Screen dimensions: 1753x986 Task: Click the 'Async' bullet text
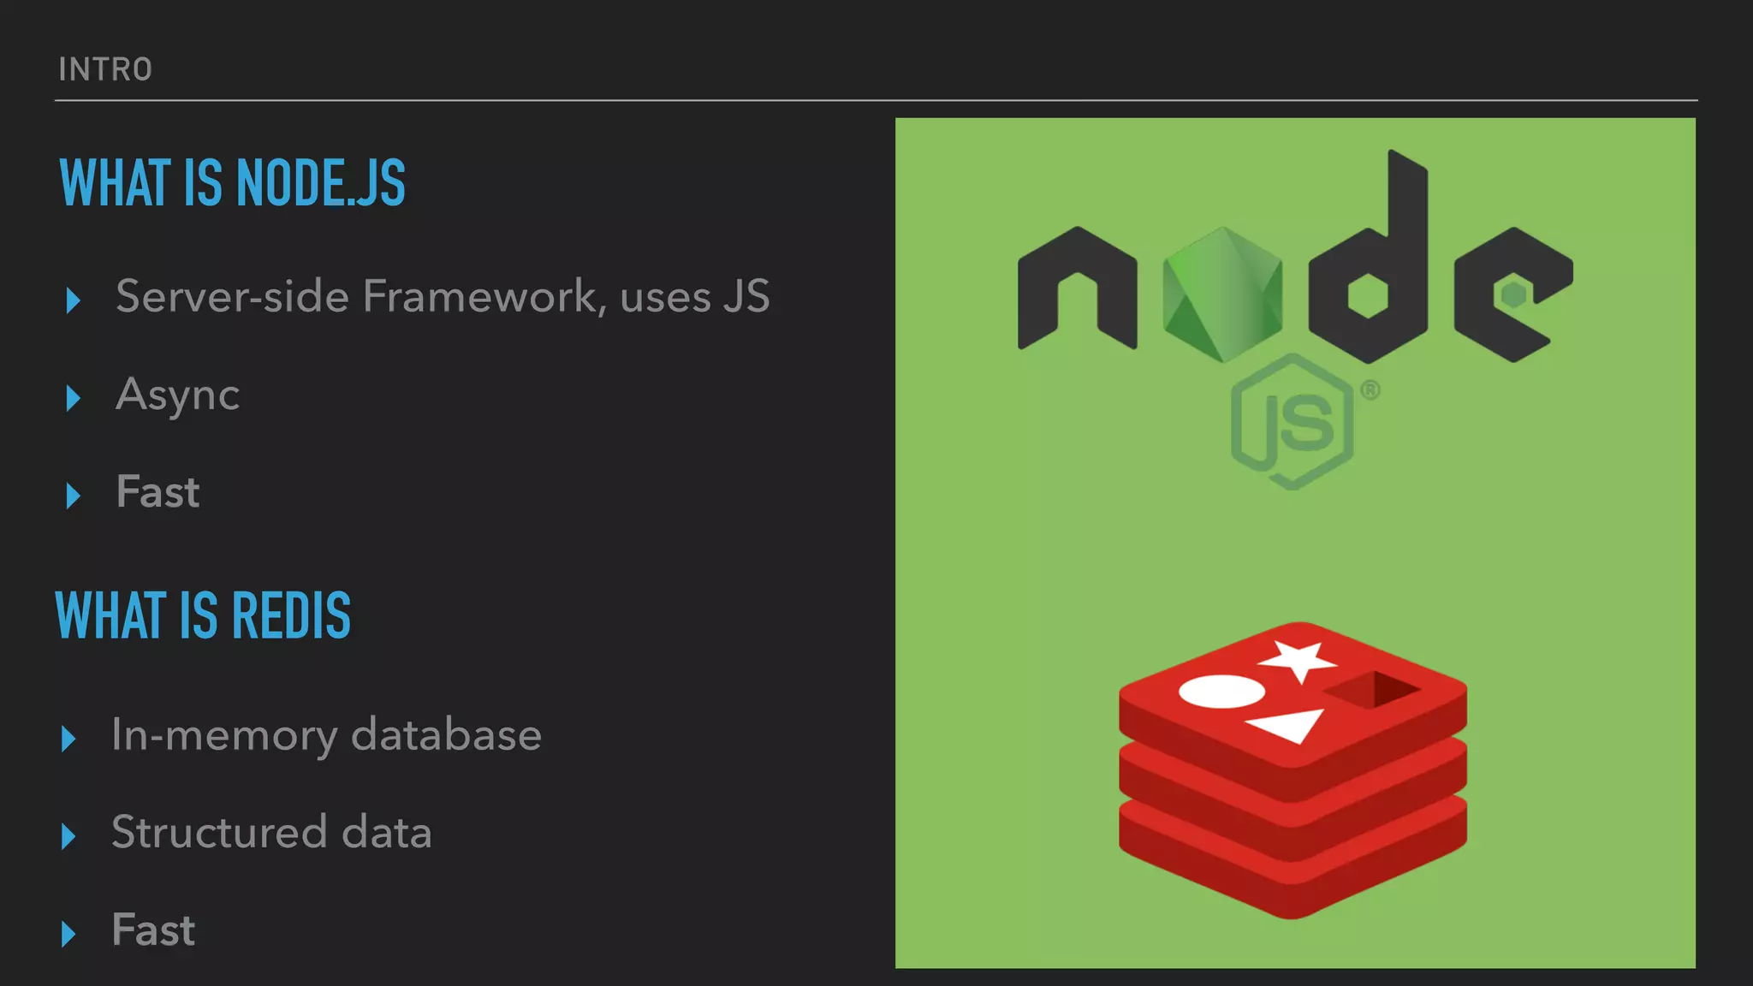click(177, 395)
